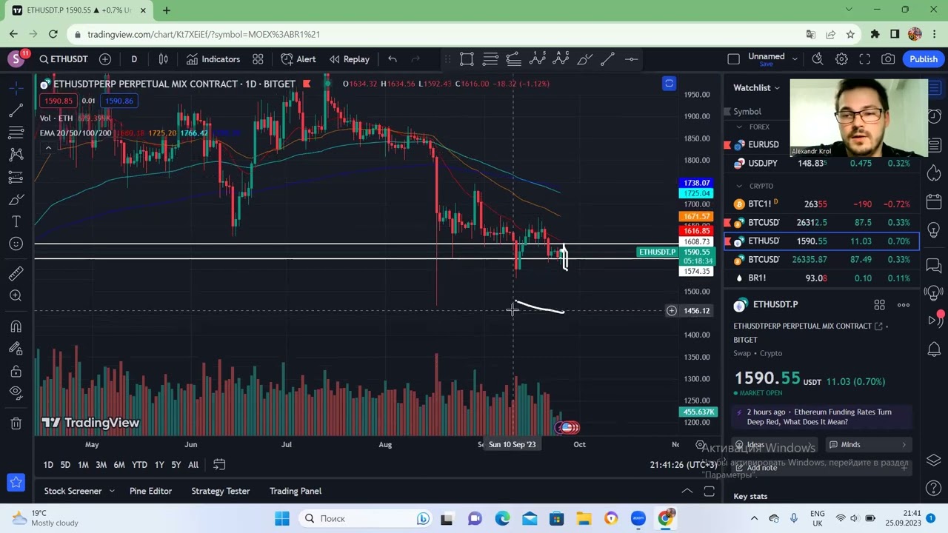Collapse the CRYPTO watchlist section

pos(739,186)
